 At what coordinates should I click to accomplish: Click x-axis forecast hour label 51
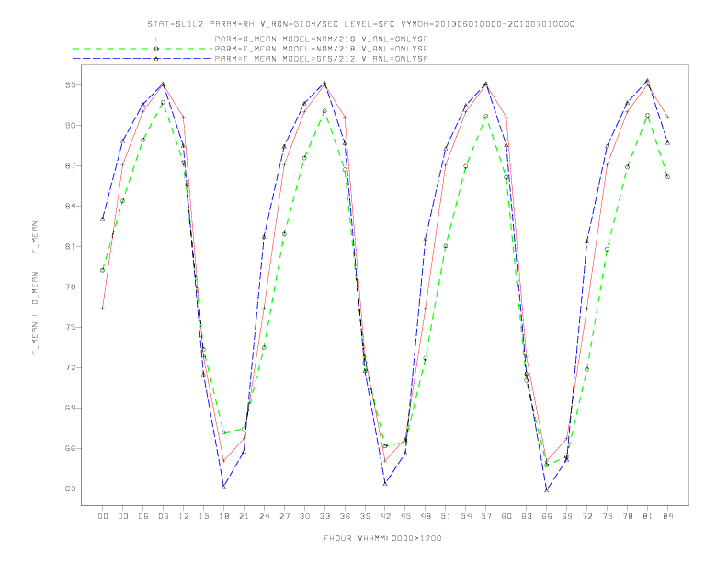pos(446,516)
